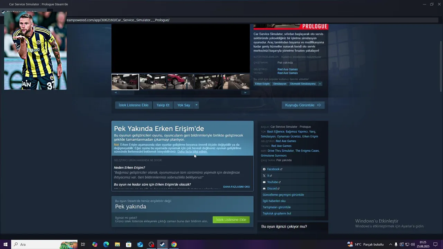Click the Steam taskbar icon
443x249 pixels.
point(162,245)
